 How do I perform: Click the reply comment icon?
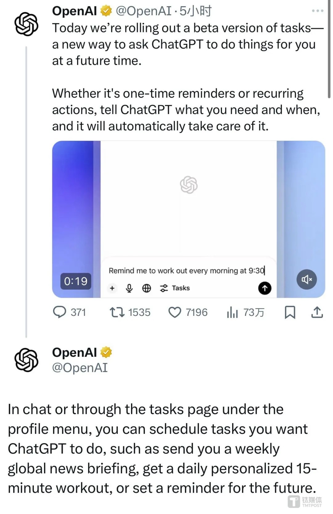tap(60, 312)
